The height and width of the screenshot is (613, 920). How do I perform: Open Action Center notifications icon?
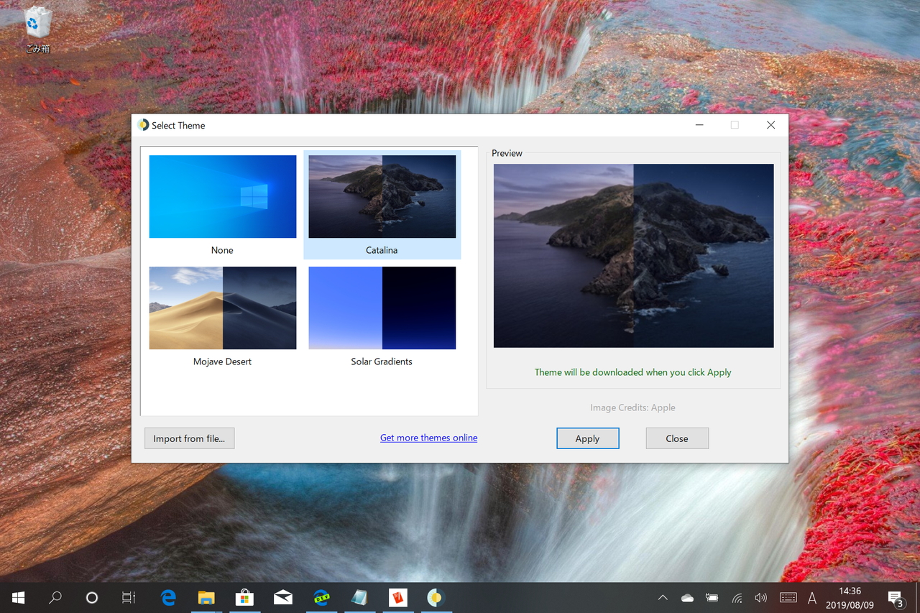[x=896, y=598]
